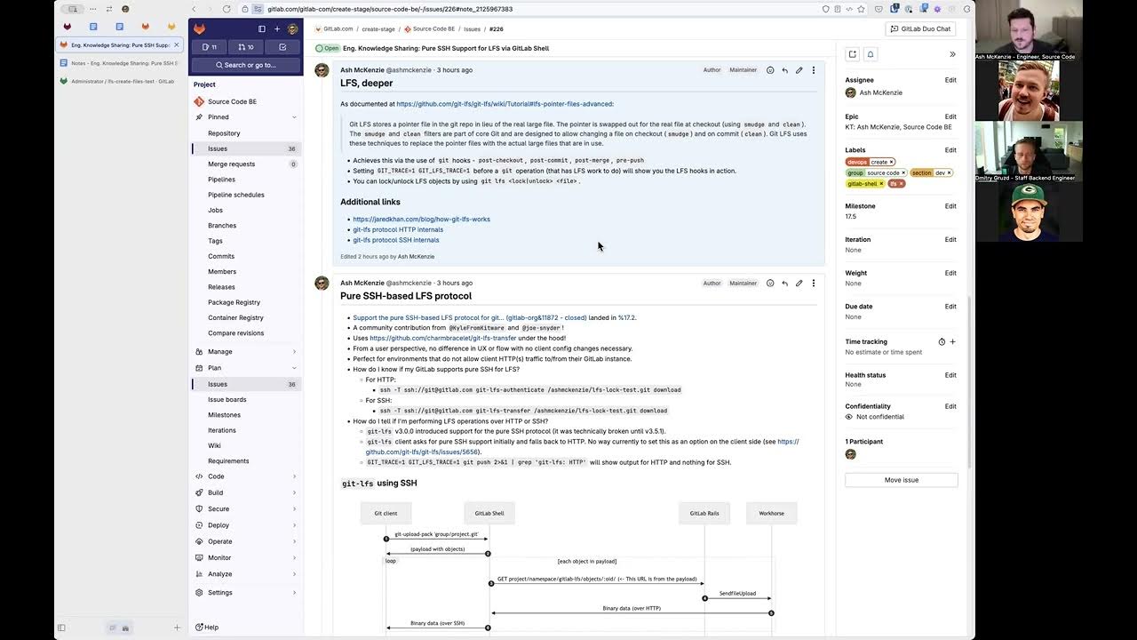Reply to the LFS, deeper comment
This screenshot has height=640, width=1137.
pos(784,70)
